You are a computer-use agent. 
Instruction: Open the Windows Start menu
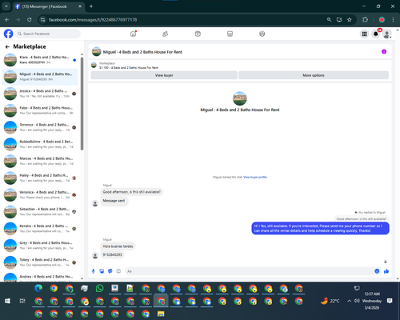[7, 301]
